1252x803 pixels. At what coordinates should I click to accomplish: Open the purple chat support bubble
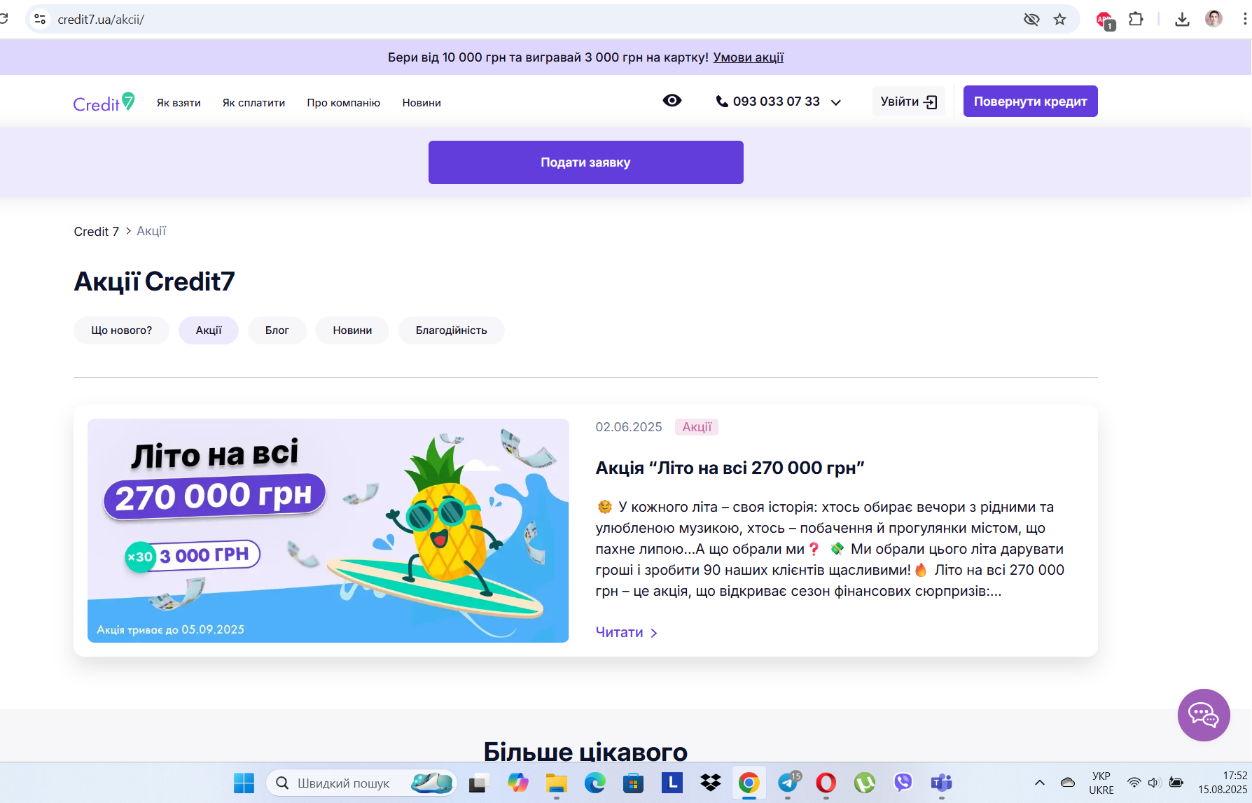pos(1204,715)
